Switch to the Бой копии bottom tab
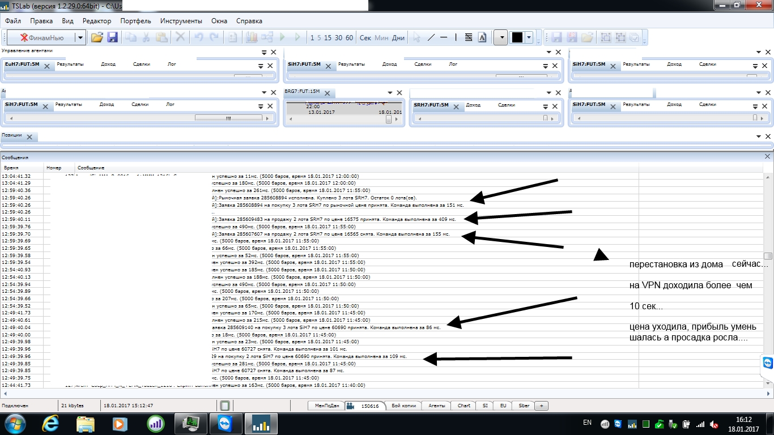 tap(403, 406)
